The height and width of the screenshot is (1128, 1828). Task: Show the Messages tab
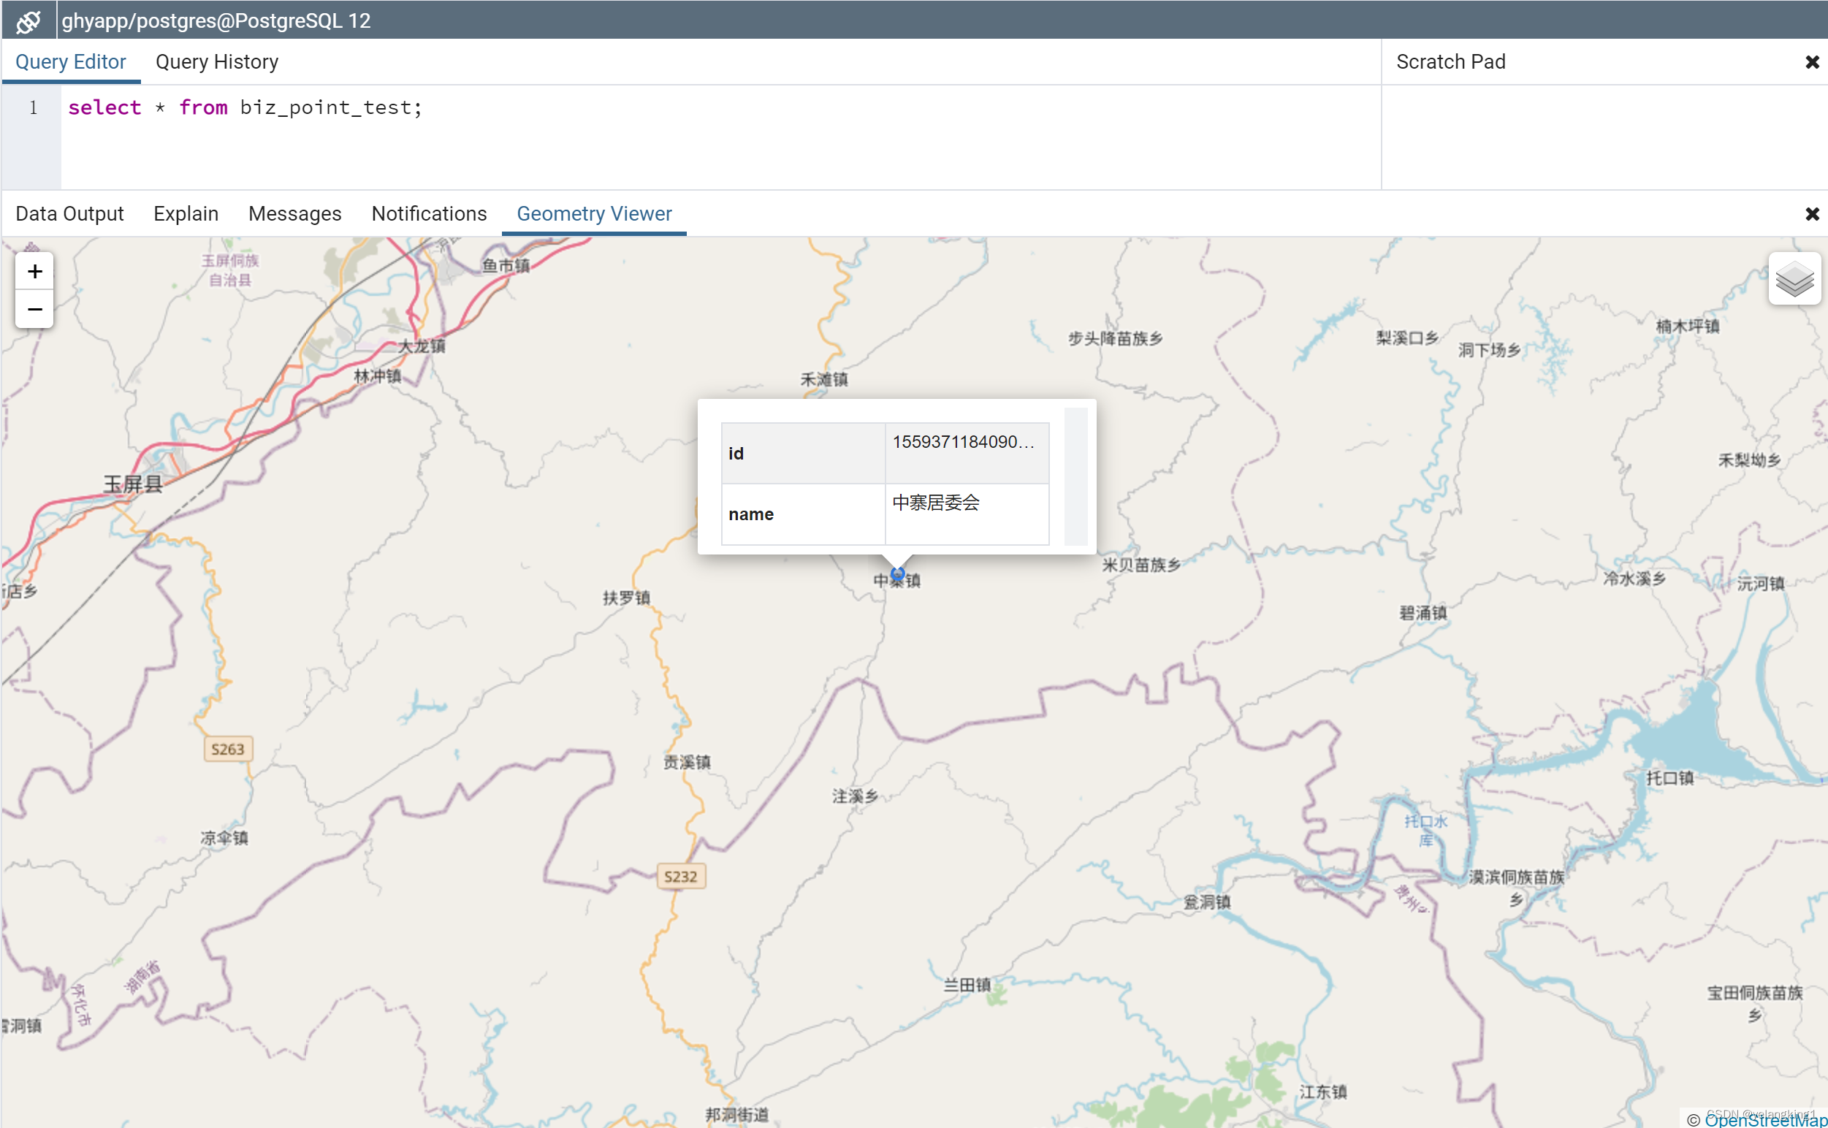[x=294, y=214]
